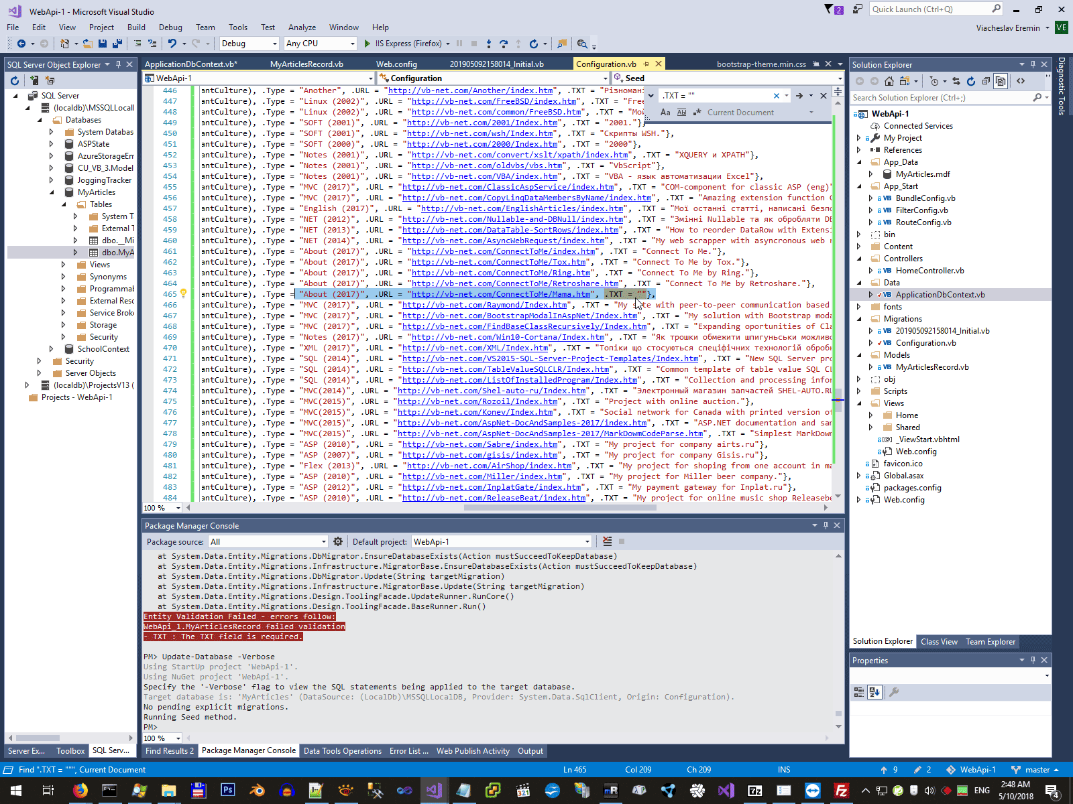The height and width of the screenshot is (804, 1073).
Task: Open HomeController.vb in Solution Explorer
Action: (929, 271)
